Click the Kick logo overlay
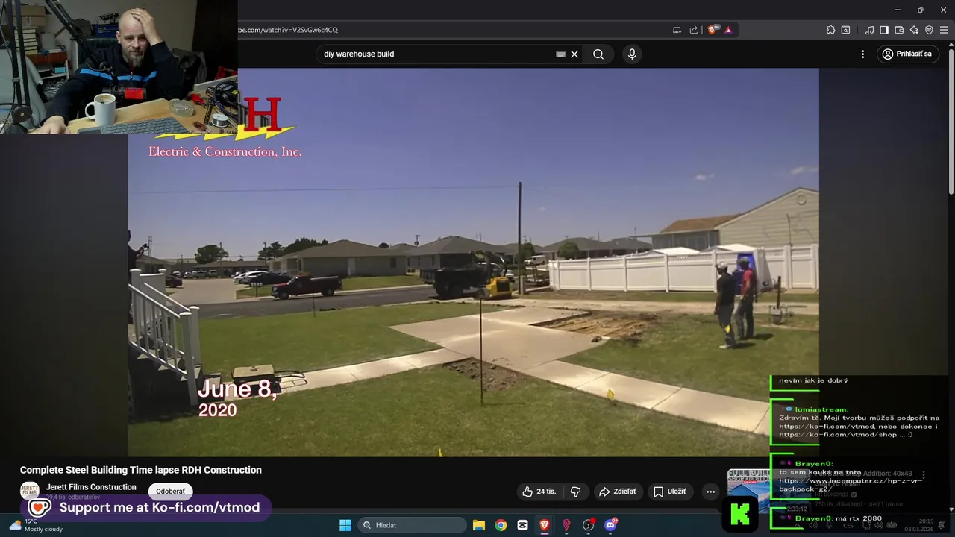The width and height of the screenshot is (955, 537). coord(740,514)
